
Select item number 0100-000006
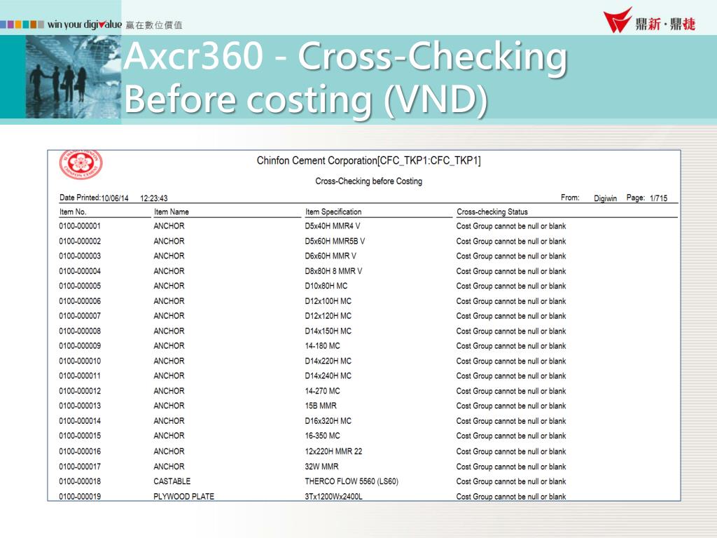[x=80, y=301]
